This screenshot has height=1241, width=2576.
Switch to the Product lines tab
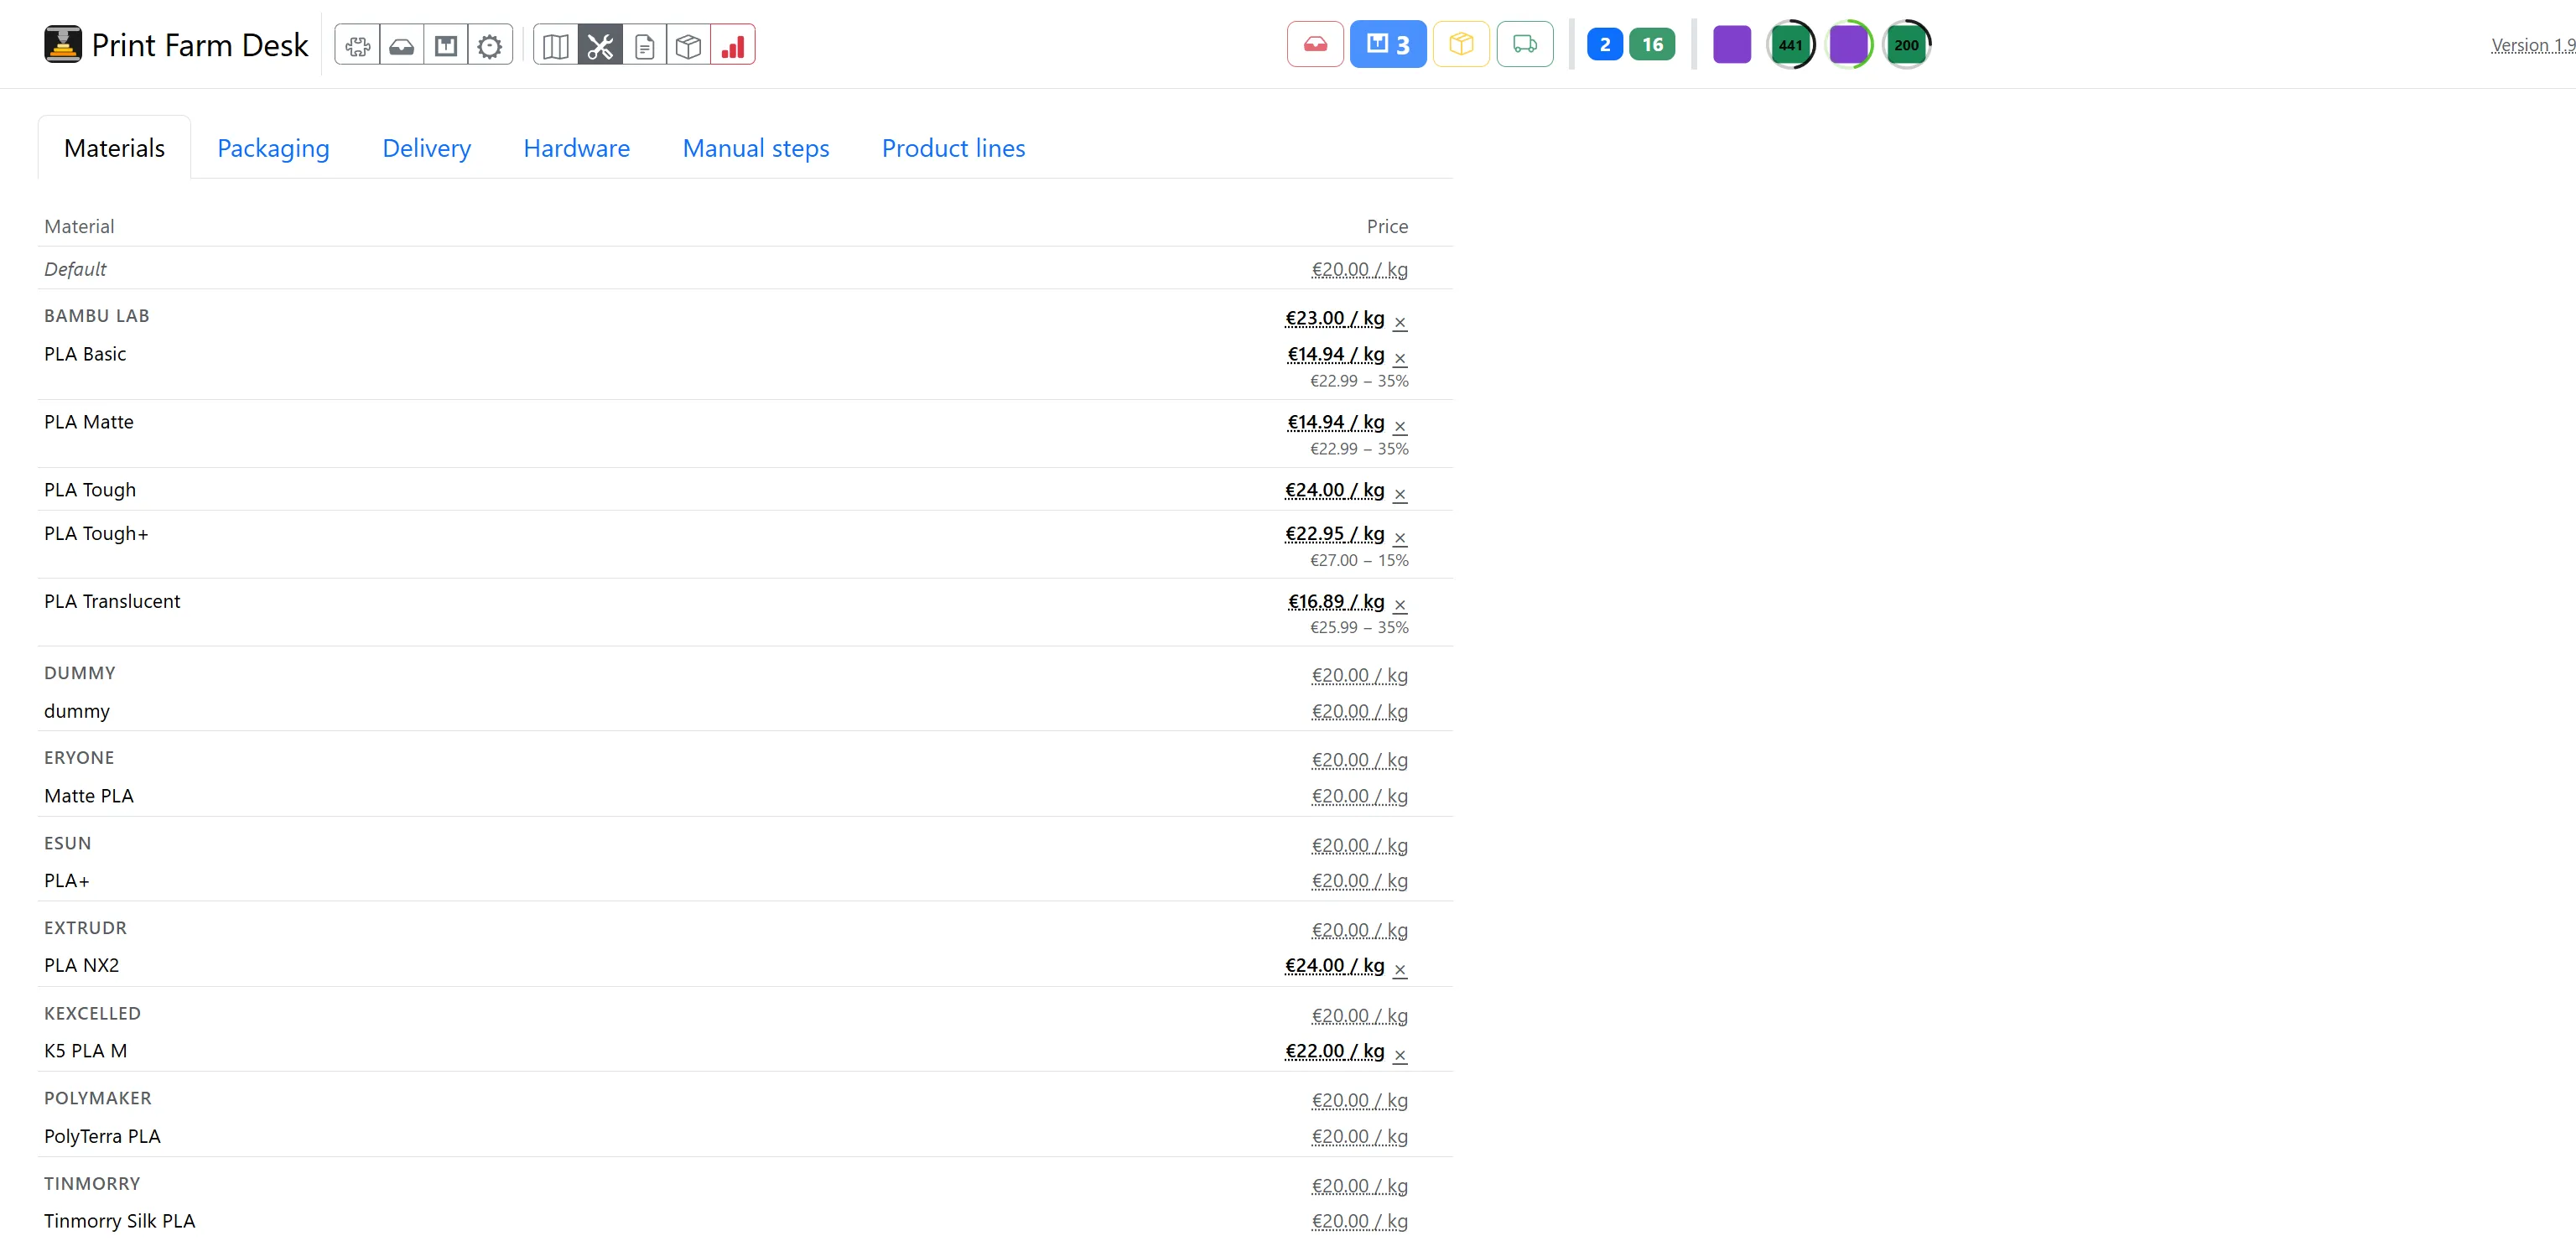953,148
